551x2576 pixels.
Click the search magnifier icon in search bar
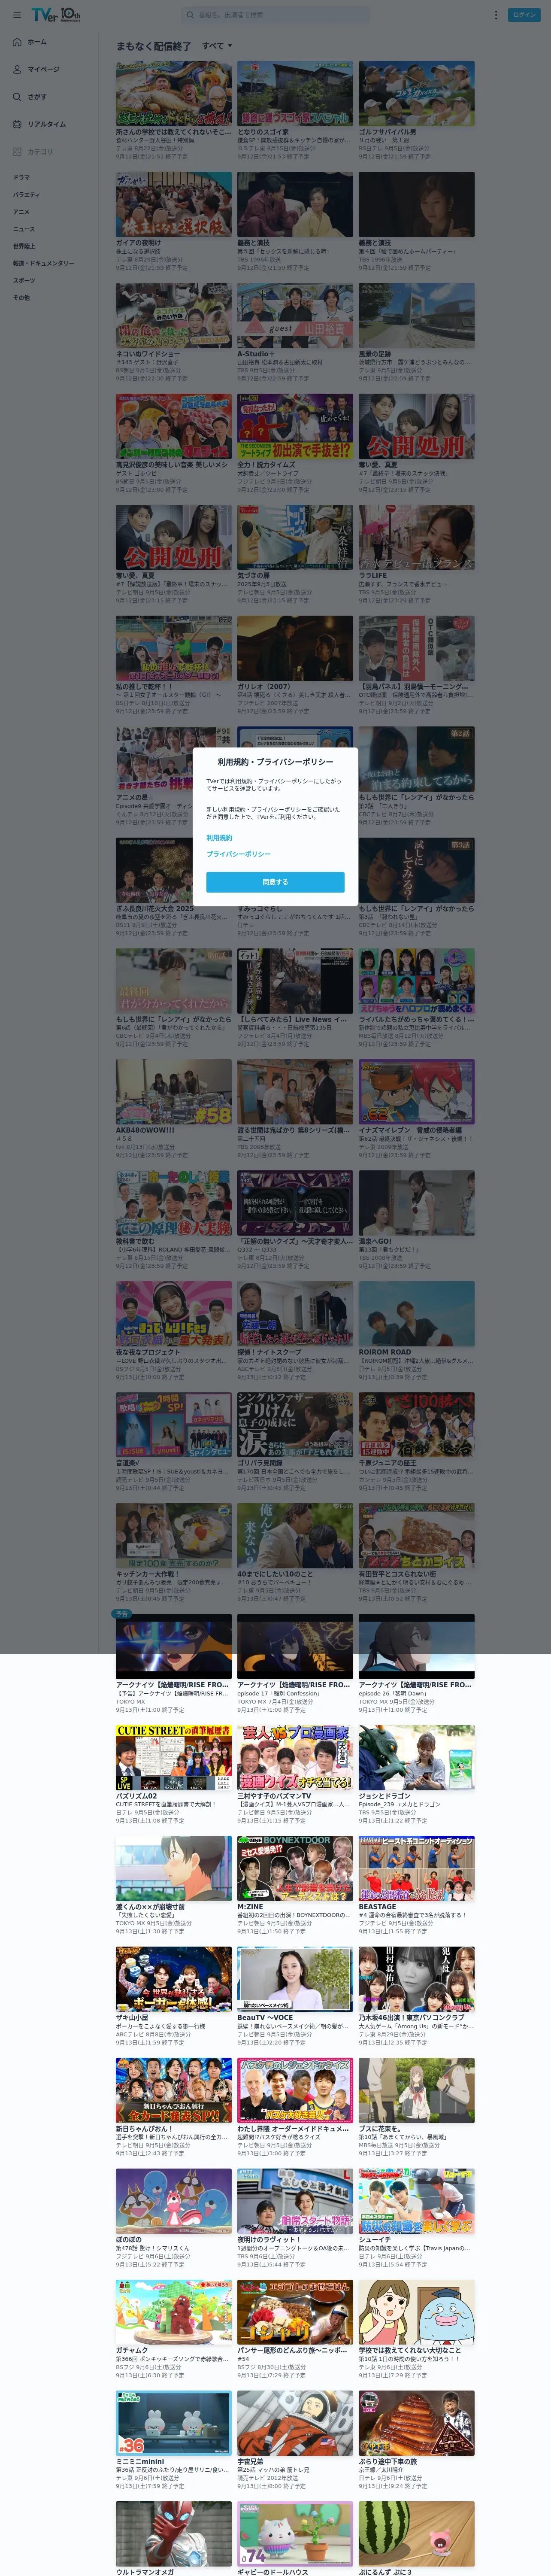pos(190,15)
